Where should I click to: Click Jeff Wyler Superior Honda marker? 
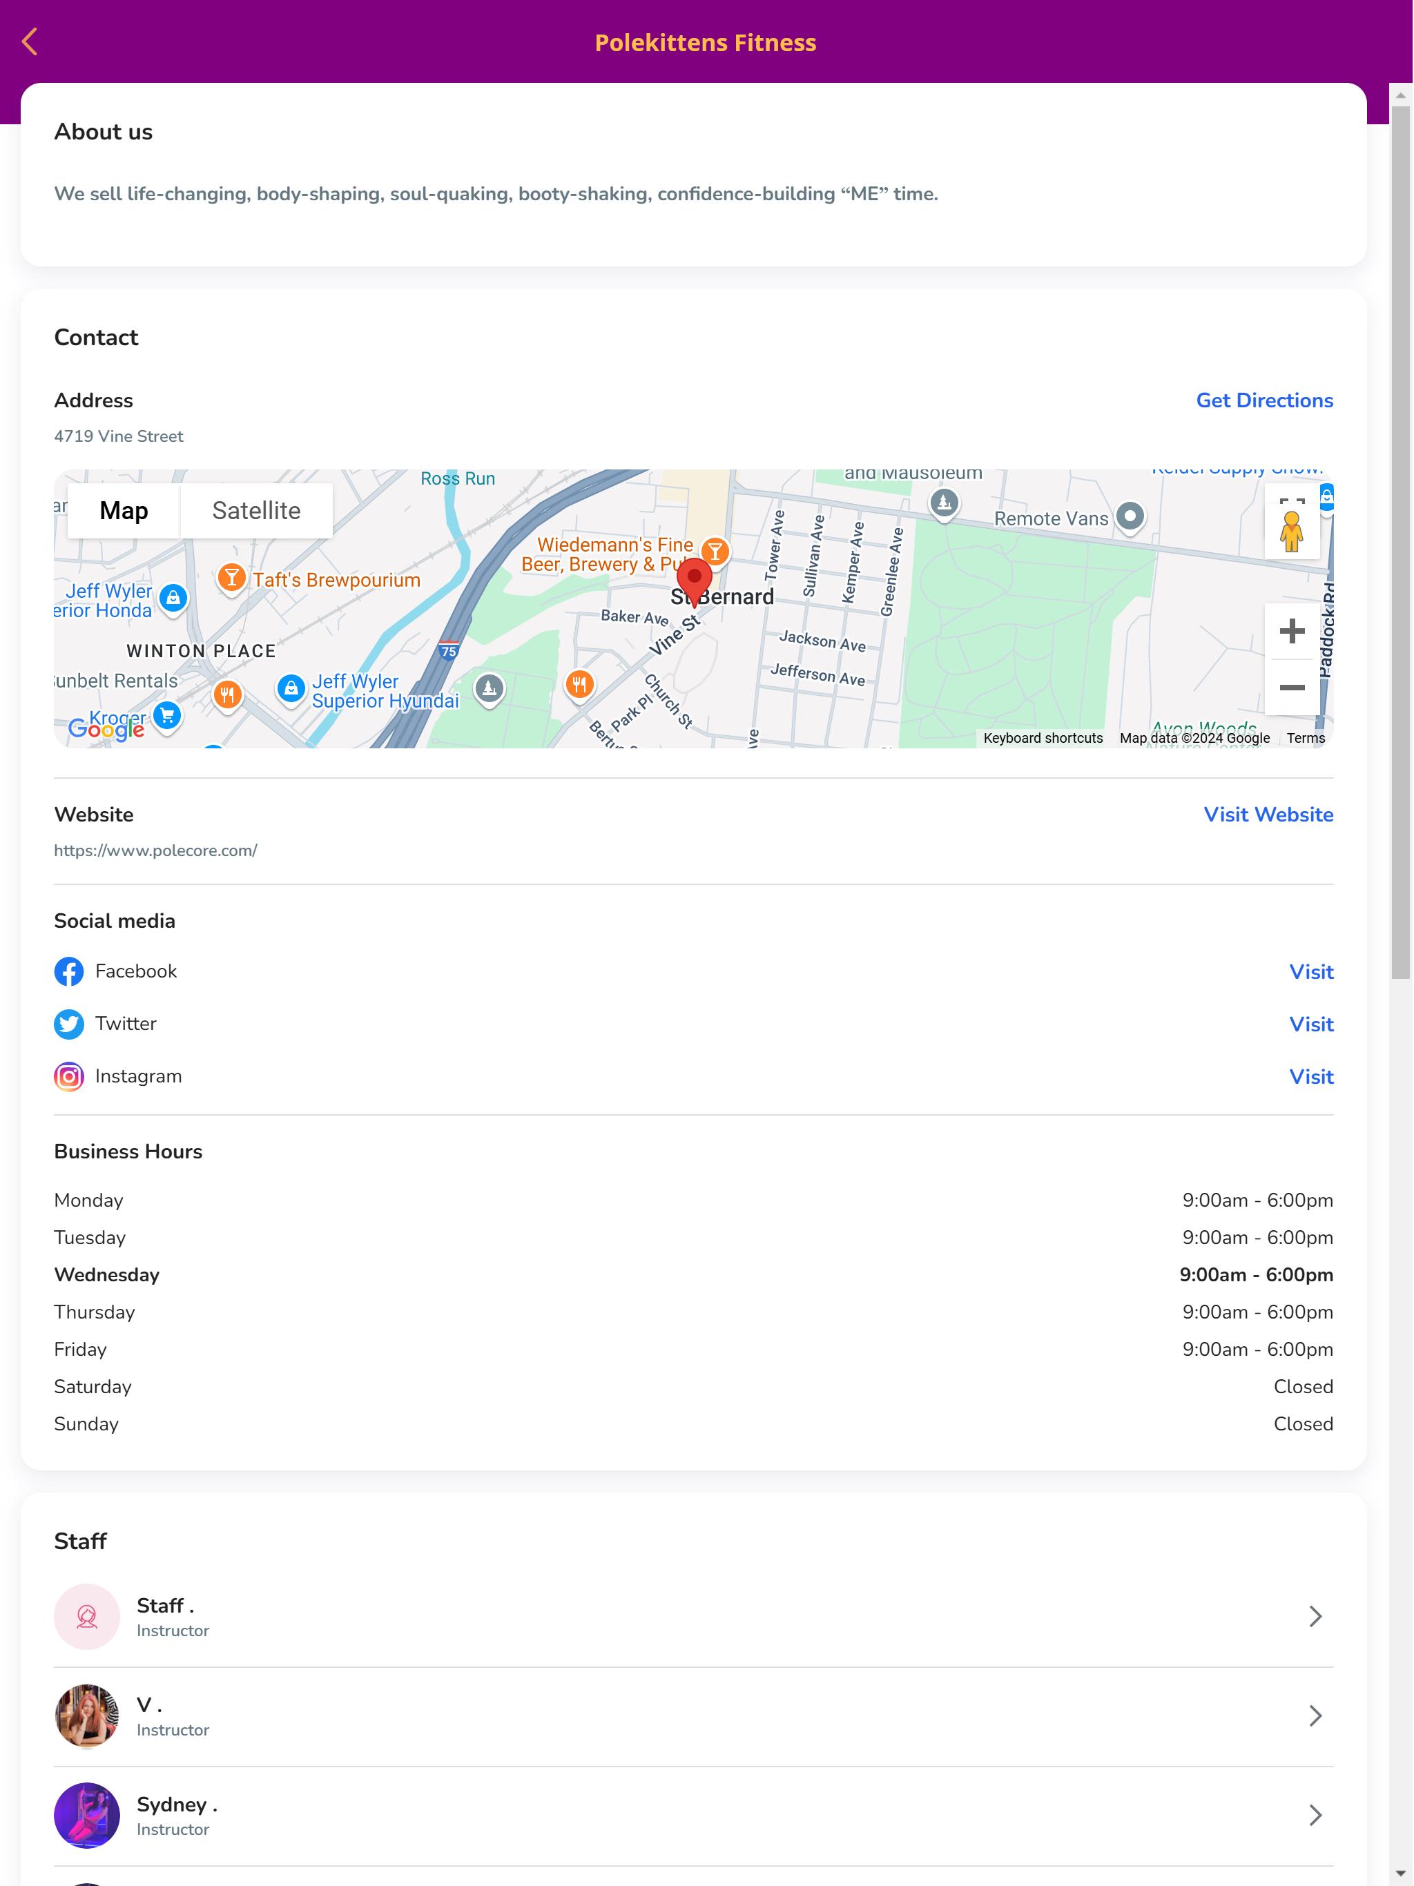[173, 599]
